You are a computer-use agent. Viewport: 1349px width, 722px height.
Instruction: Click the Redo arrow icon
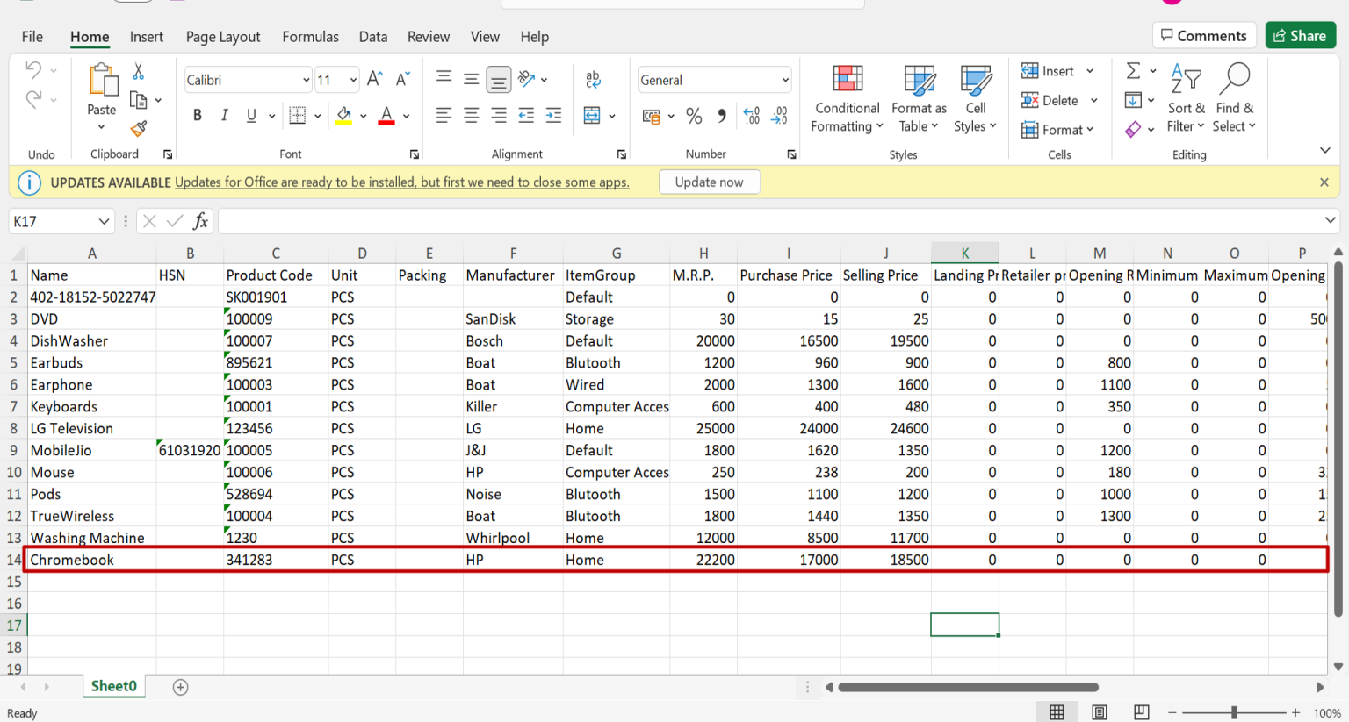click(33, 99)
